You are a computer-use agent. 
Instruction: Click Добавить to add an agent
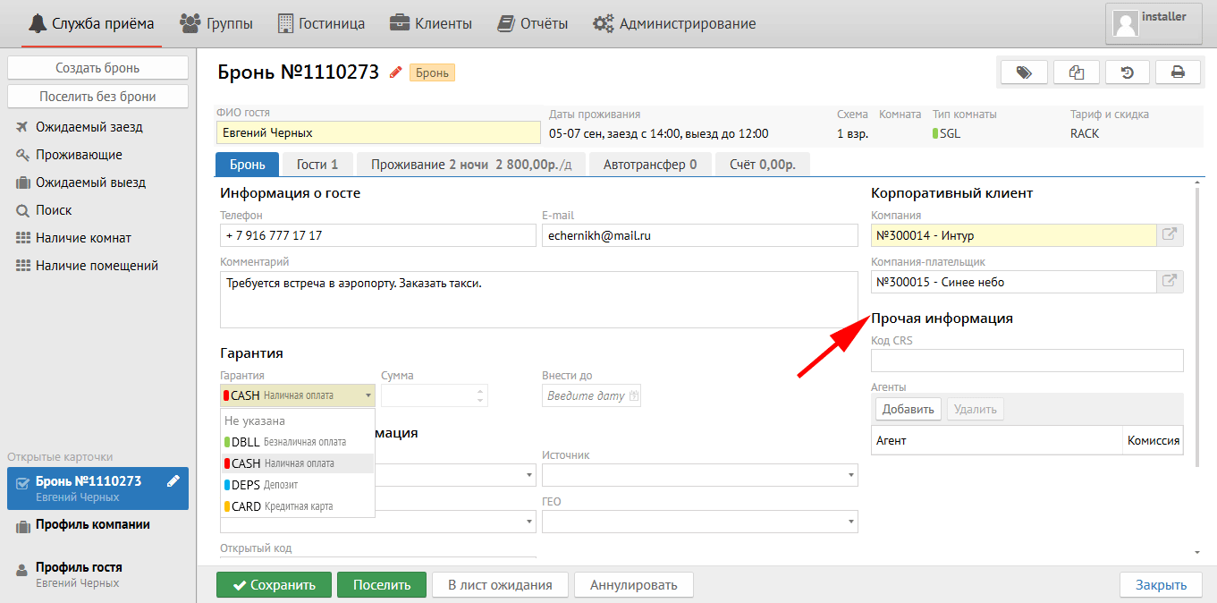click(x=908, y=409)
